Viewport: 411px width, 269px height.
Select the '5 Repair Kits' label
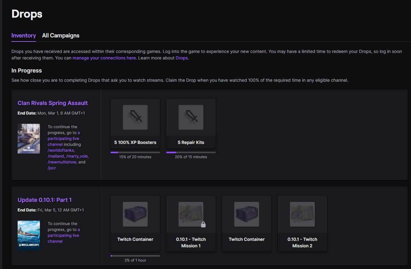coord(191,142)
